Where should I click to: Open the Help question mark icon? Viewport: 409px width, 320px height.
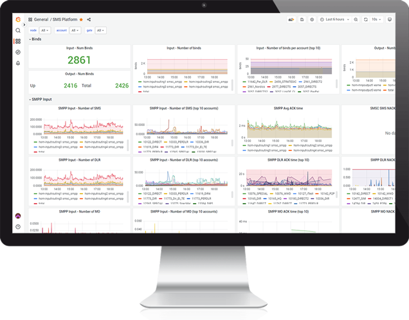pos(18,227)
